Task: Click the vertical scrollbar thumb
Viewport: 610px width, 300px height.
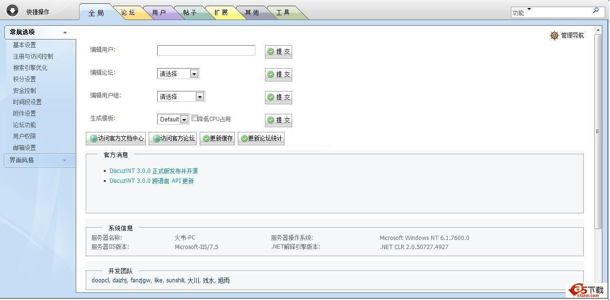Action: [x=598, y=131]
